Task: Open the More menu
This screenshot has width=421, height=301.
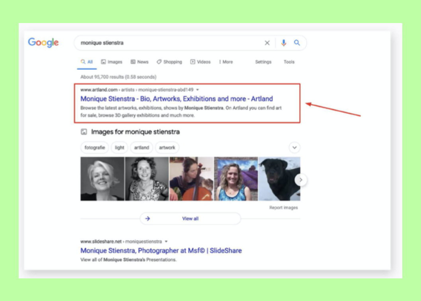Action: pos(226,62)
